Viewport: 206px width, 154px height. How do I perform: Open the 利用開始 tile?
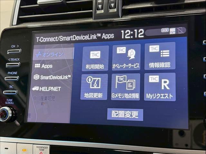[95, 58]
